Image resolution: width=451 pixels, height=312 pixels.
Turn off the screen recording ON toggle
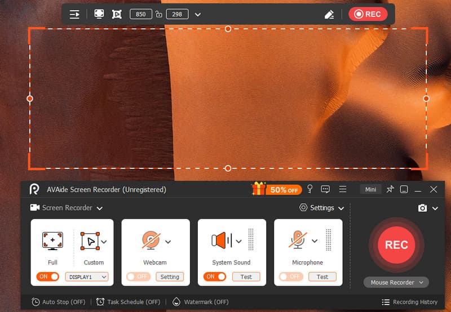[x=48, y=277]
